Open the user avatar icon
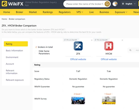Image resolution: width=139 pixels, height=110 pixels. pyautogui.click(x=115, y=4)
